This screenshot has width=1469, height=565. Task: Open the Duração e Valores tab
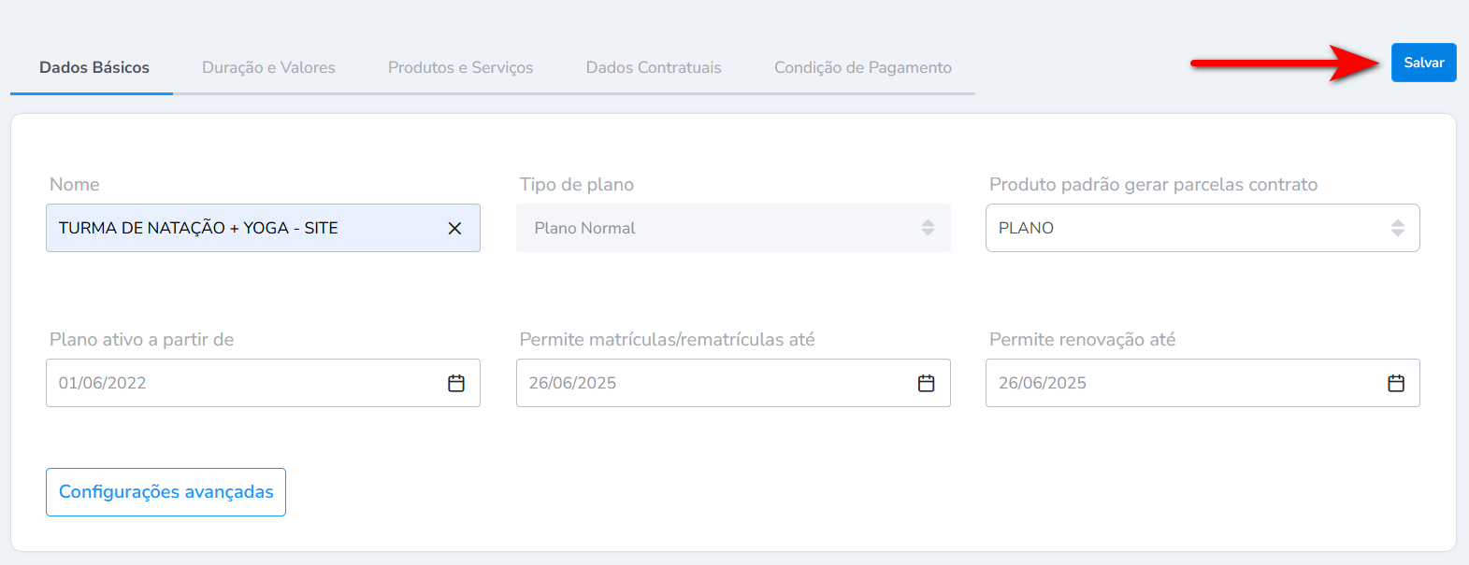pos(268,67)
